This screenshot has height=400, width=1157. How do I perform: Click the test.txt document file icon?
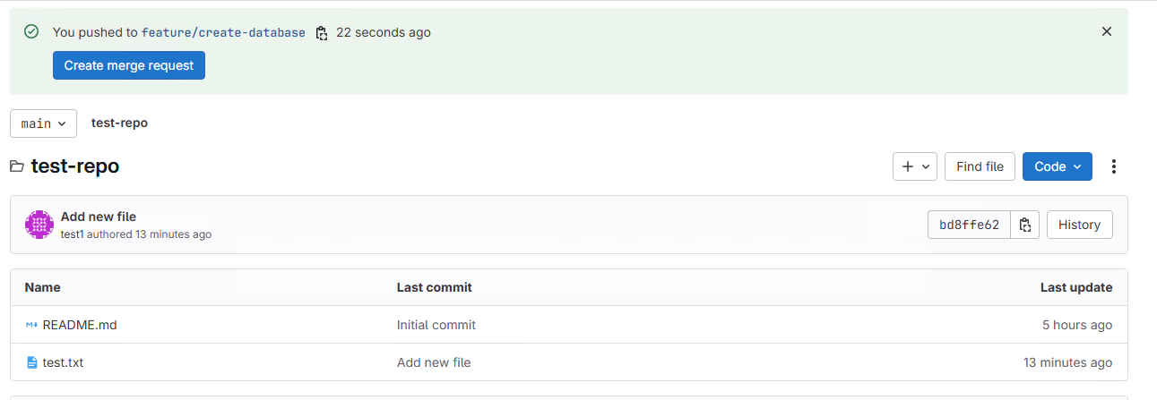[31, 362]
